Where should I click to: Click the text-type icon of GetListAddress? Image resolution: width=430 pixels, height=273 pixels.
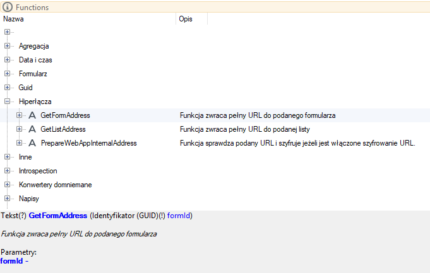tap(32, 129)
